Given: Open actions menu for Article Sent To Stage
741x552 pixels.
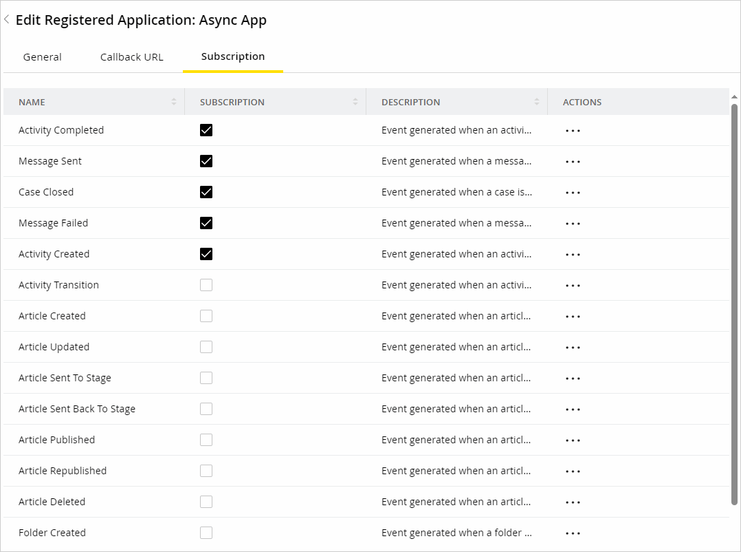Looking at the screenshot, I should pyautogui.click(x=573, y=379).
